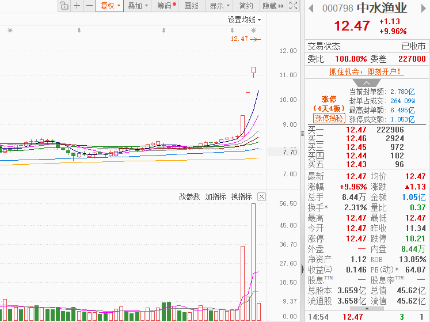Click 隐藏 to hide the side panel

click(x=273, y=6)
